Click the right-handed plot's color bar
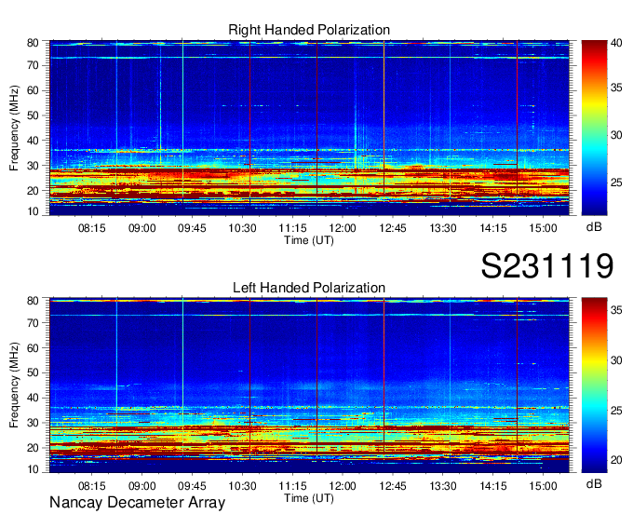Viewport: 633px width, 514px height. pos(594,128)
